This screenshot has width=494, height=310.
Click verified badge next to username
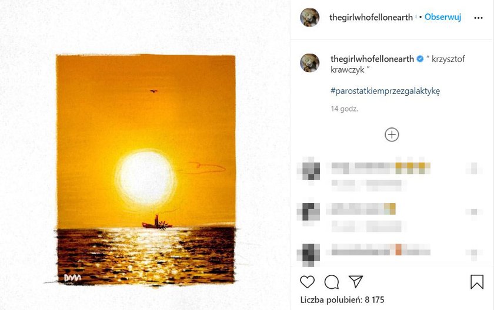(420, 59)
